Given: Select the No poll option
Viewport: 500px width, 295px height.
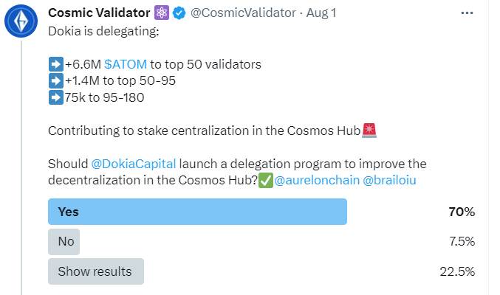Looking at the screenshot, I should 64,241.
